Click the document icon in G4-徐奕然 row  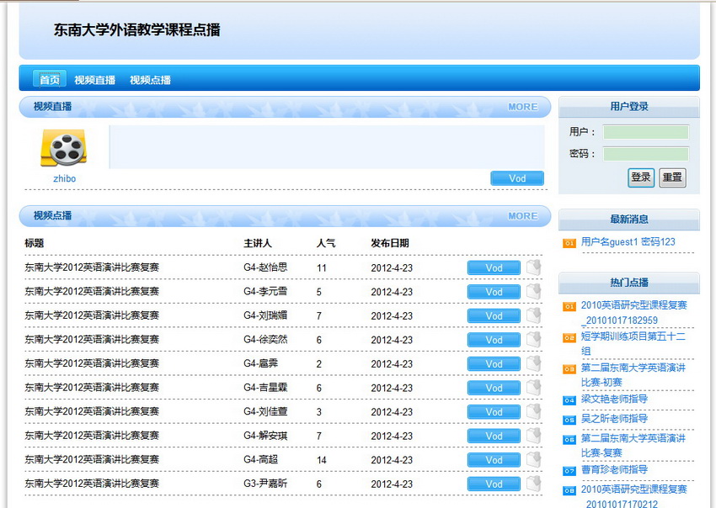click(x=534, y=339)
